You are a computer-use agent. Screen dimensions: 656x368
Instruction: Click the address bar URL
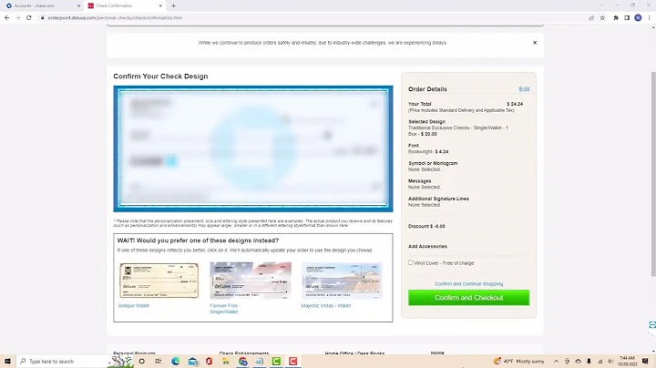(115, 18)
